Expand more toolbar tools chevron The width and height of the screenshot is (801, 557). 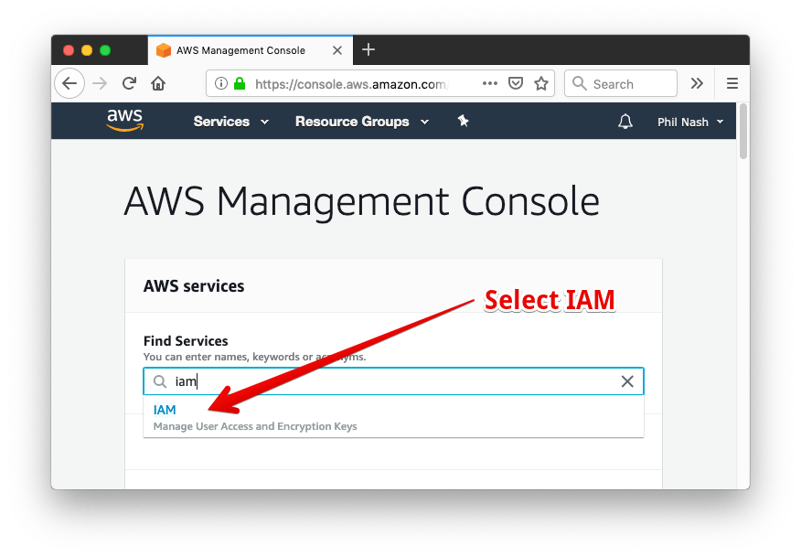tap(697, 83)
